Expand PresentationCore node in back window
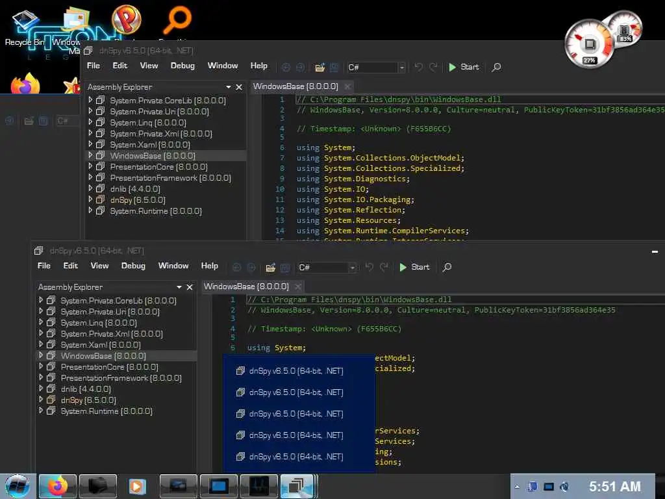 coord(90,166)
